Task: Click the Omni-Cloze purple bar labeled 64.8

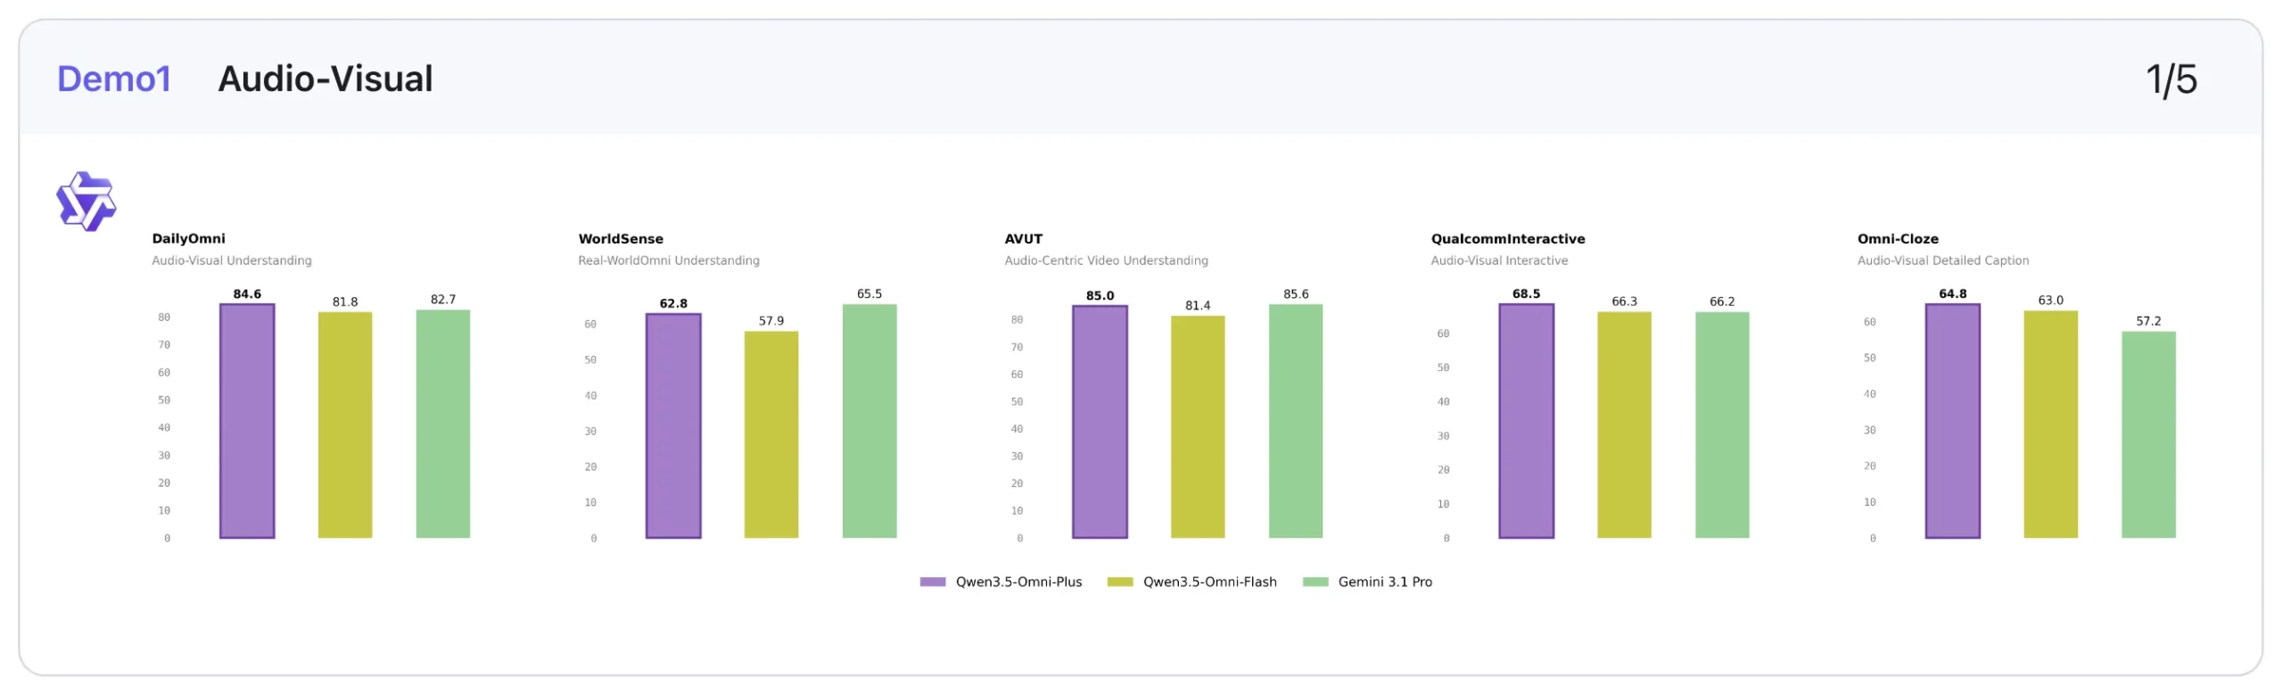Action: (x=1952, y=421)
